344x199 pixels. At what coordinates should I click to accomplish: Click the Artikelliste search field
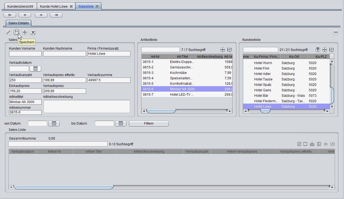pyautogui.click(x=161, y=50)
